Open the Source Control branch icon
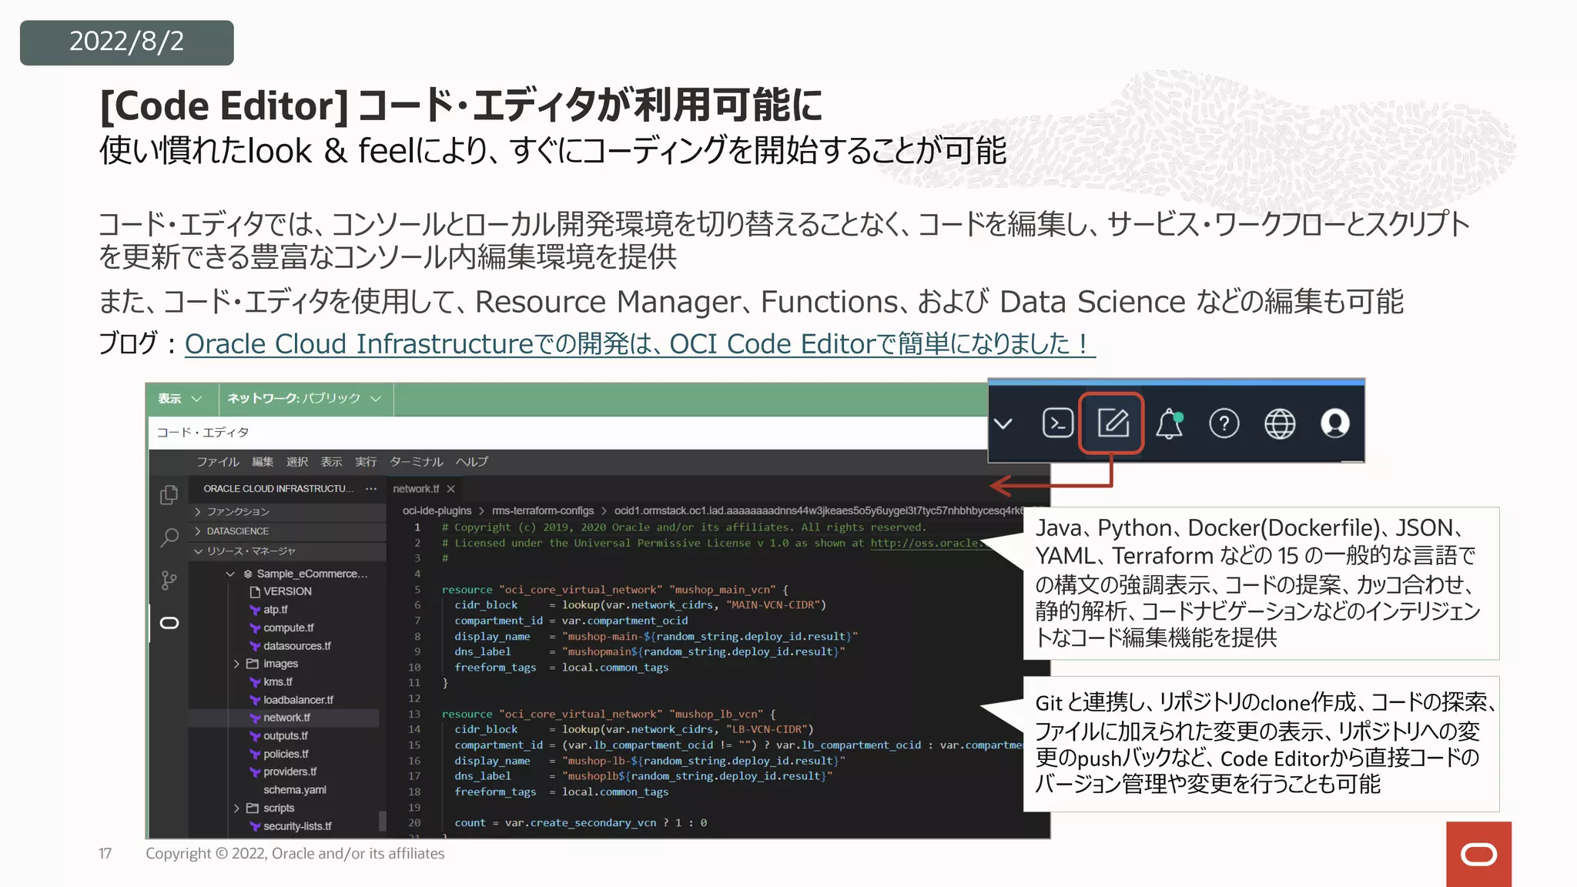The height and width of the screenshot is (887, 1577). tap(169, 581)
